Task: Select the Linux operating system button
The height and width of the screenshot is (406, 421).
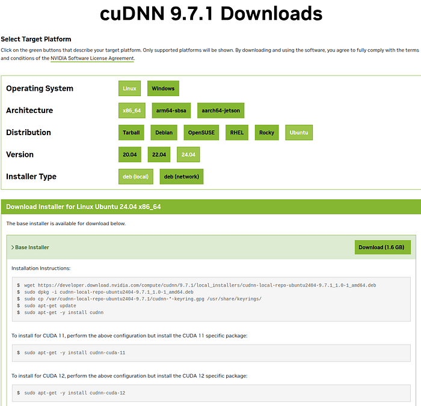Action: click(x=129, y=88)
